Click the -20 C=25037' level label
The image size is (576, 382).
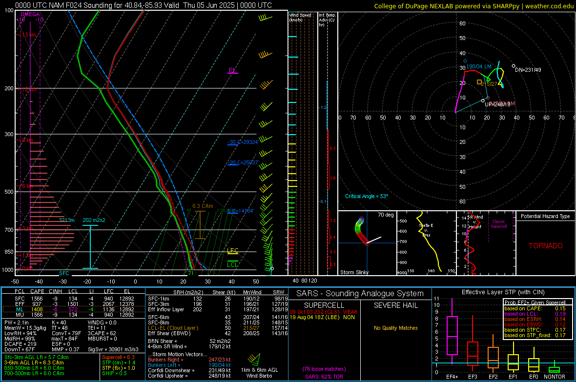[x=243, y=162]
